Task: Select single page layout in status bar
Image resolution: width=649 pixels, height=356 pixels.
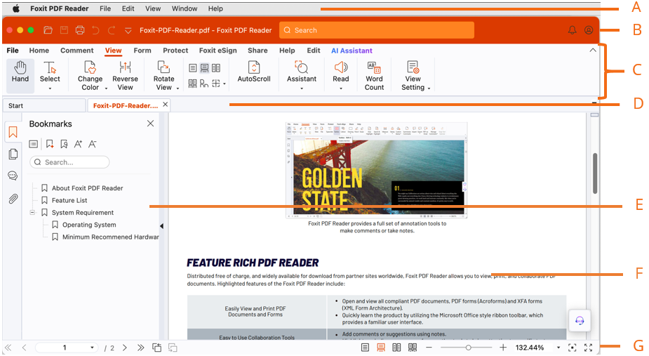Action: click(365, 348)
